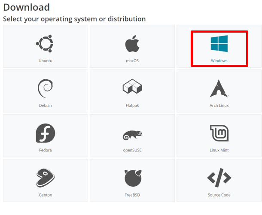Open the Ubuntu text link
This screenshot has width=262, height=215.
pos(46,61)
